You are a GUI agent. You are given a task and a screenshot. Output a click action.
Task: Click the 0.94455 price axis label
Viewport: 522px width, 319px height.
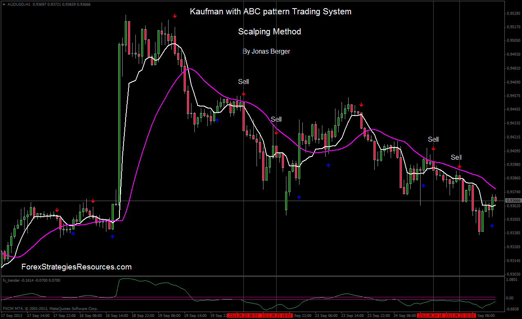pos(513,110)
